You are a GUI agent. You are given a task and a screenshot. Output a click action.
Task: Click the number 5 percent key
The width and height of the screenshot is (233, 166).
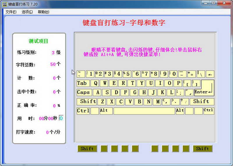pos(126,74)
